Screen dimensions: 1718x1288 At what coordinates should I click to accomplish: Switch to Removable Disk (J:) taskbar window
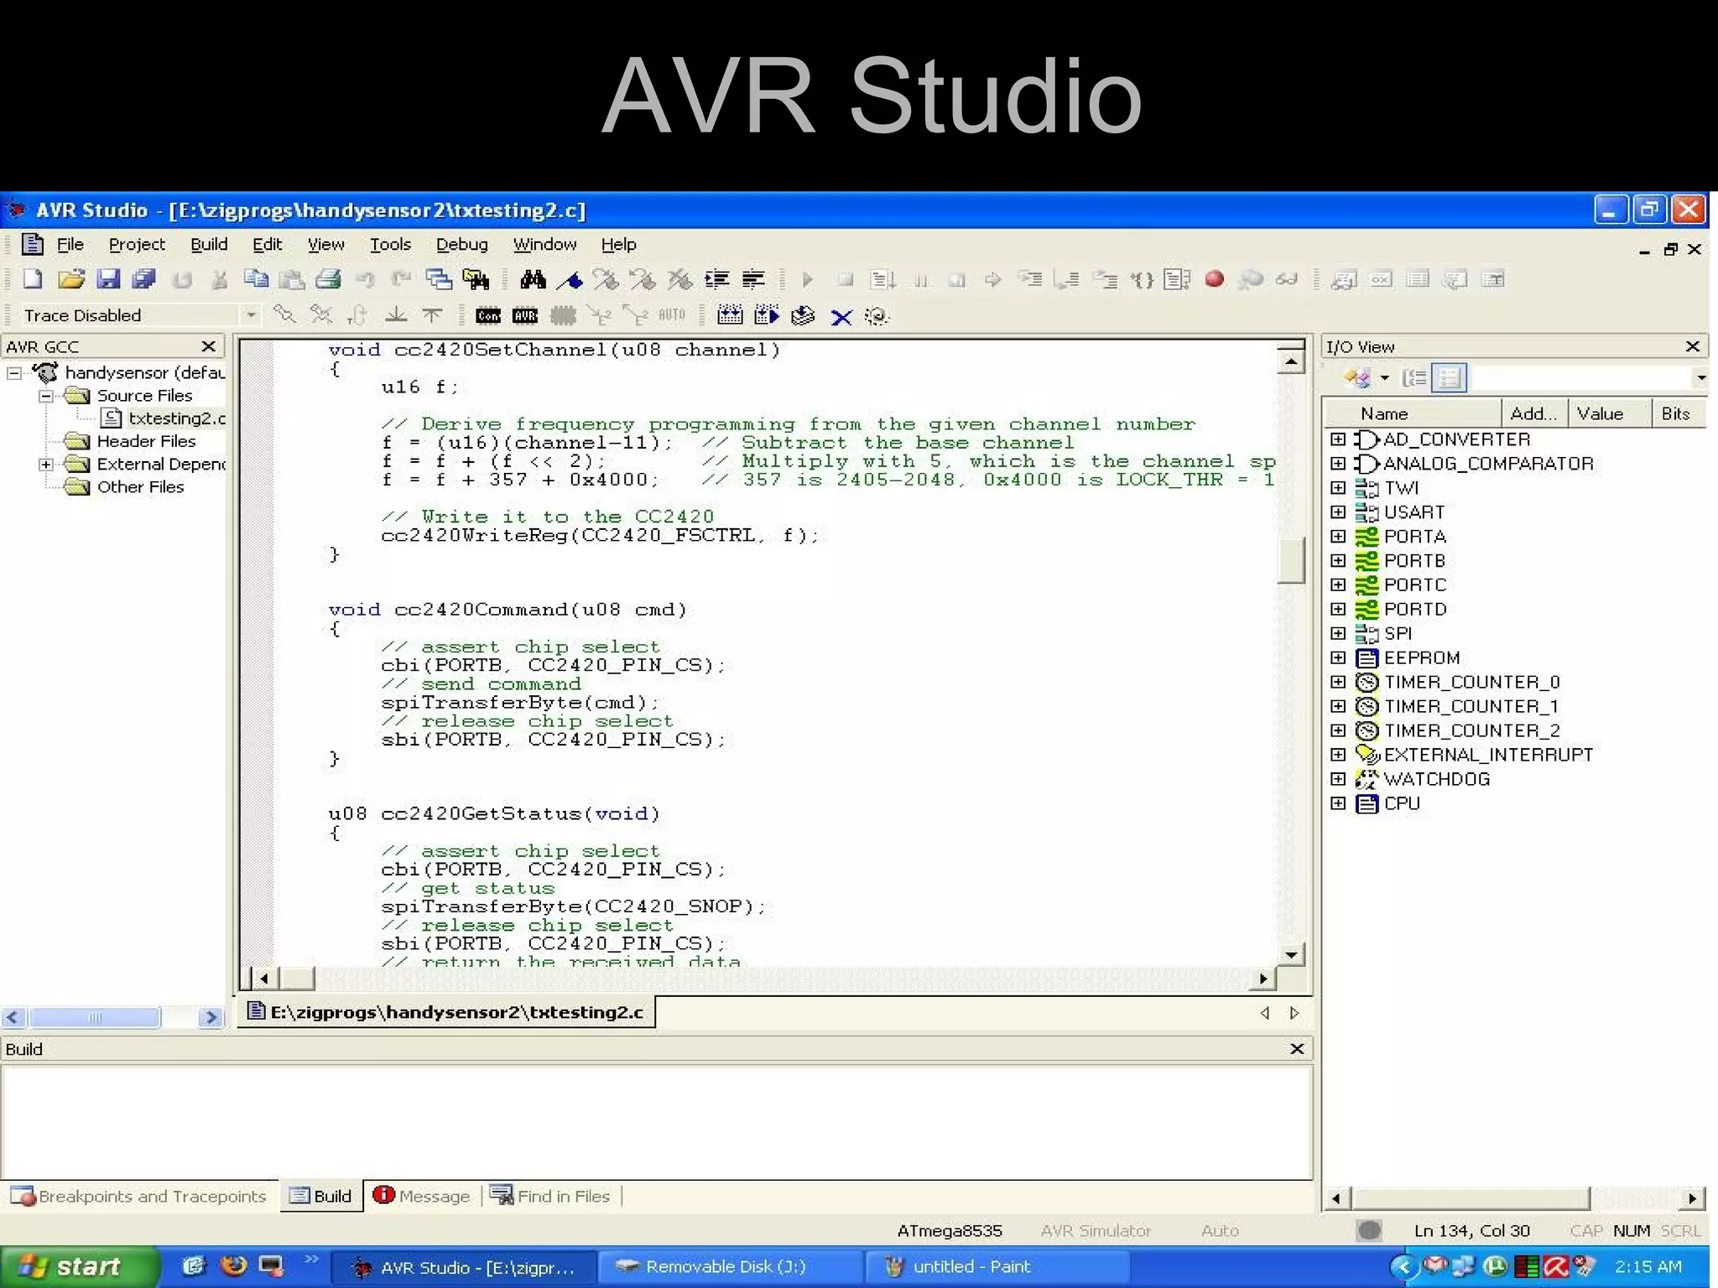(729, 1266)
